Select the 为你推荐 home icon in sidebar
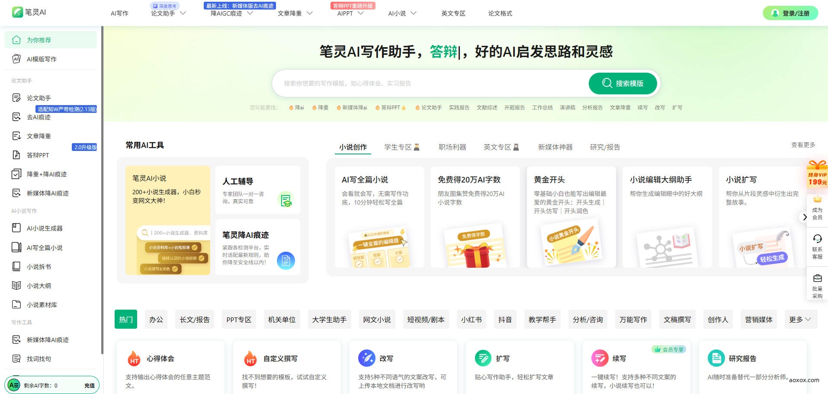 tap(16, 40)
